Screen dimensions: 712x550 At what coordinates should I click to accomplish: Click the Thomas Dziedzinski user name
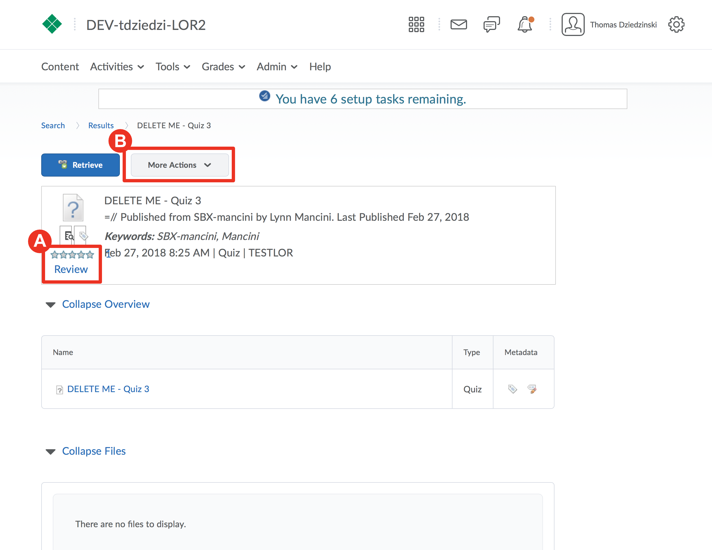(x=623, y=25)
